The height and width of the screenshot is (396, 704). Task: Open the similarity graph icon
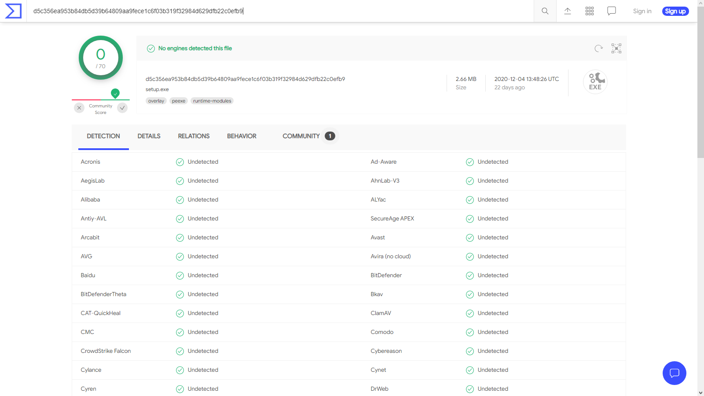point(616,48)
